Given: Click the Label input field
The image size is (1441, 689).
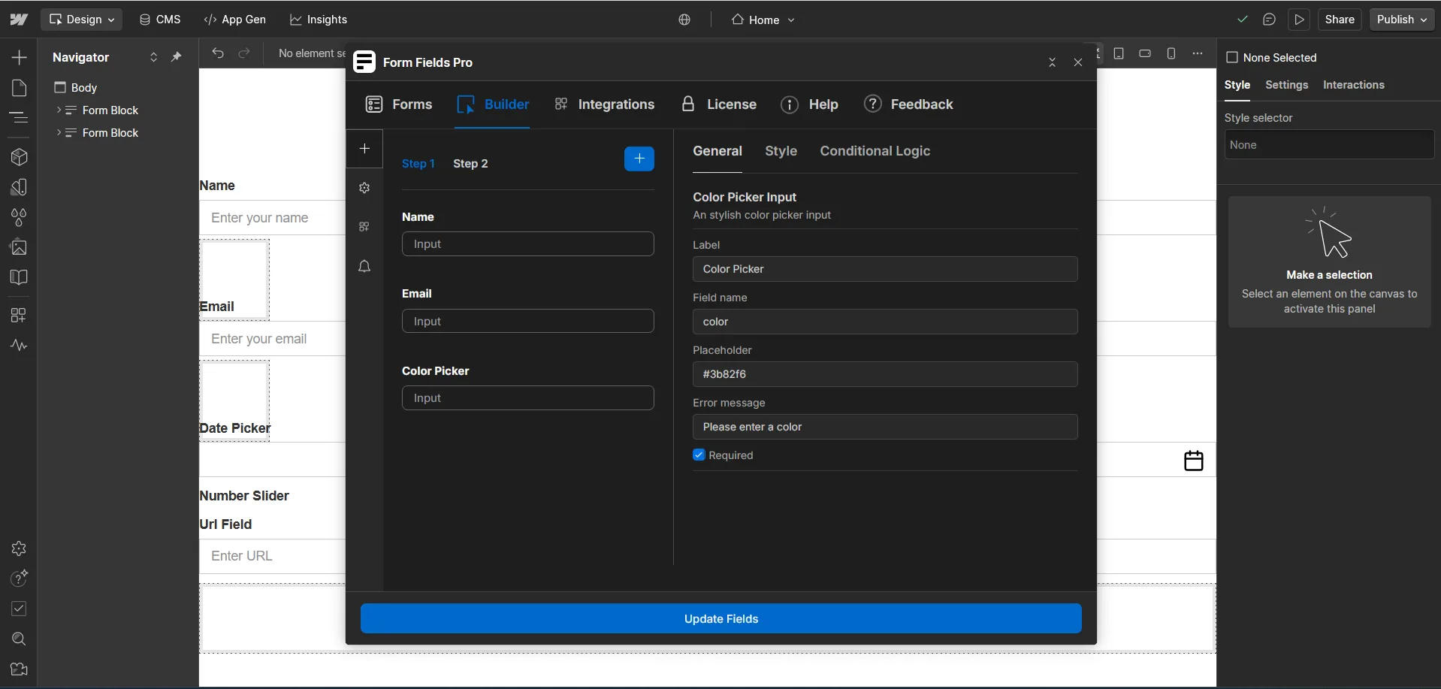Looking at the screenshot, I should click(885, 269).
